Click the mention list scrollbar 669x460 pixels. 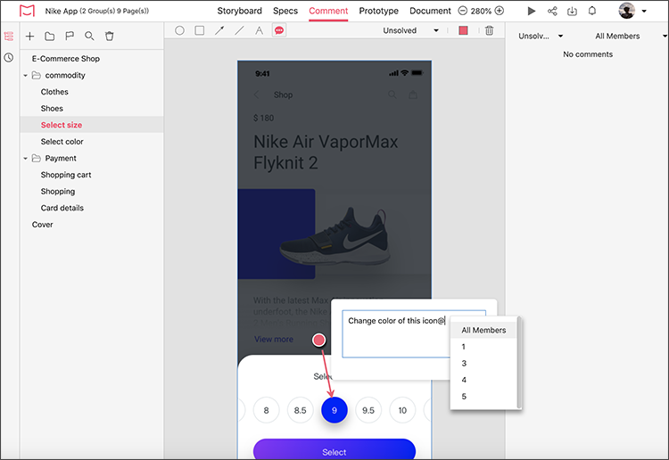click(519, 362)
